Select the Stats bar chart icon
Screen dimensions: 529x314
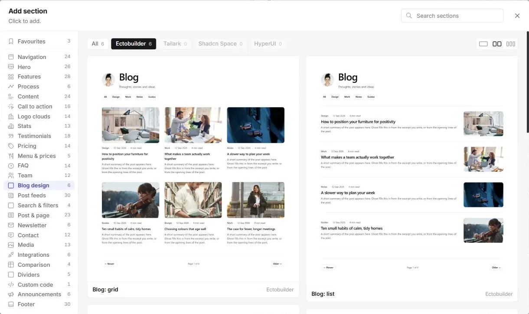(11, 126)
